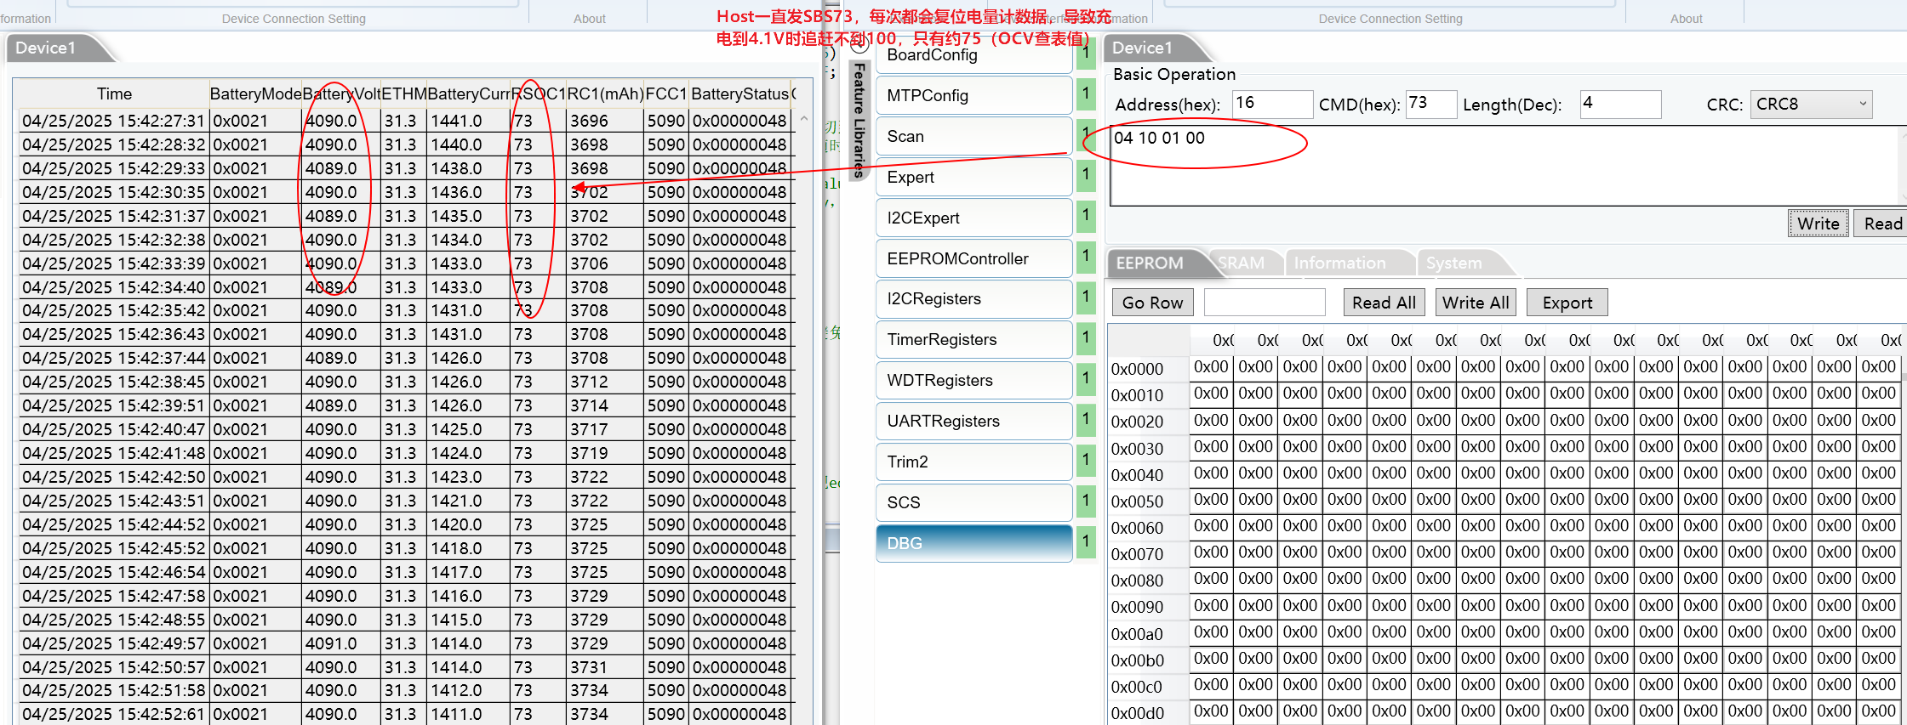
Task: Click the Read All button
Action: pyautogui.click(x=1384, y=303)
